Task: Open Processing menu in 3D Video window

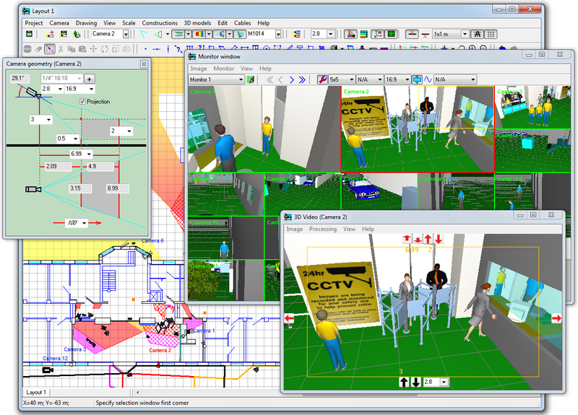Action: click(x=323, y=229)
